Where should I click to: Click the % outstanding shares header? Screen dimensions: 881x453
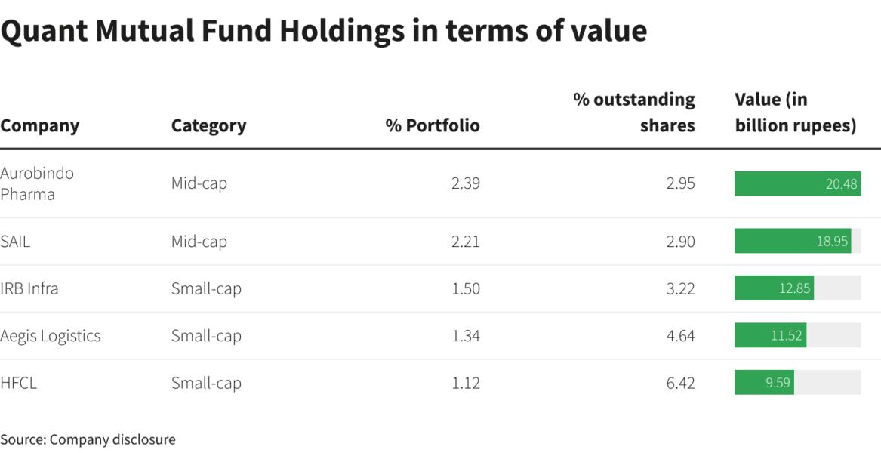coord(634,112)
